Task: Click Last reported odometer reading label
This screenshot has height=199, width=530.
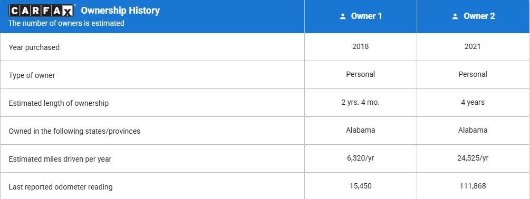Action: point(61,187)
